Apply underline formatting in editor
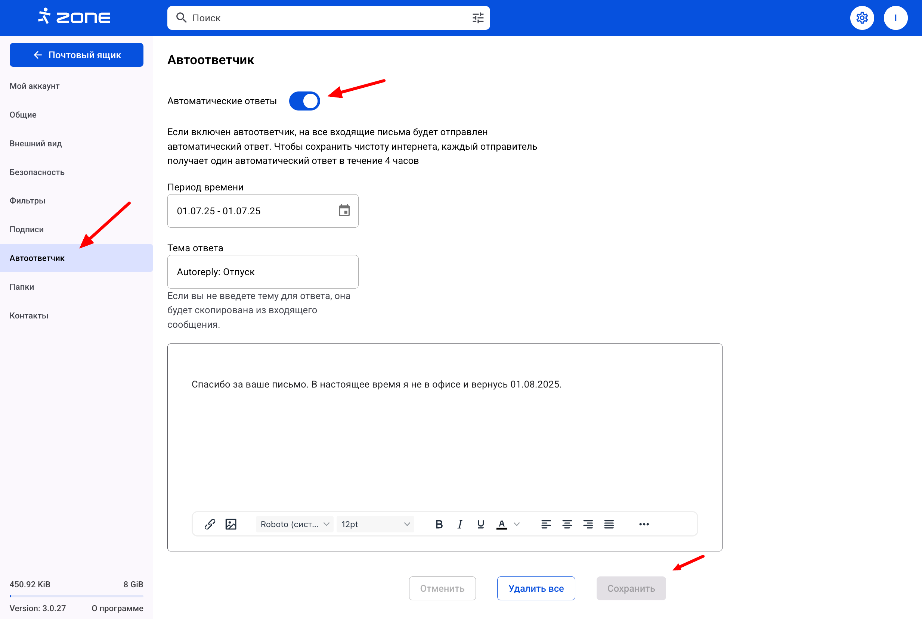The image size is (922, 619). click(x=481, y=524)
